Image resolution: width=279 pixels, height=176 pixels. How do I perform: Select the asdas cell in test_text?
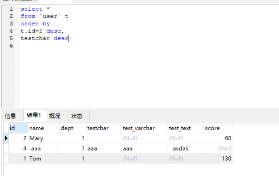pos(186,148)
